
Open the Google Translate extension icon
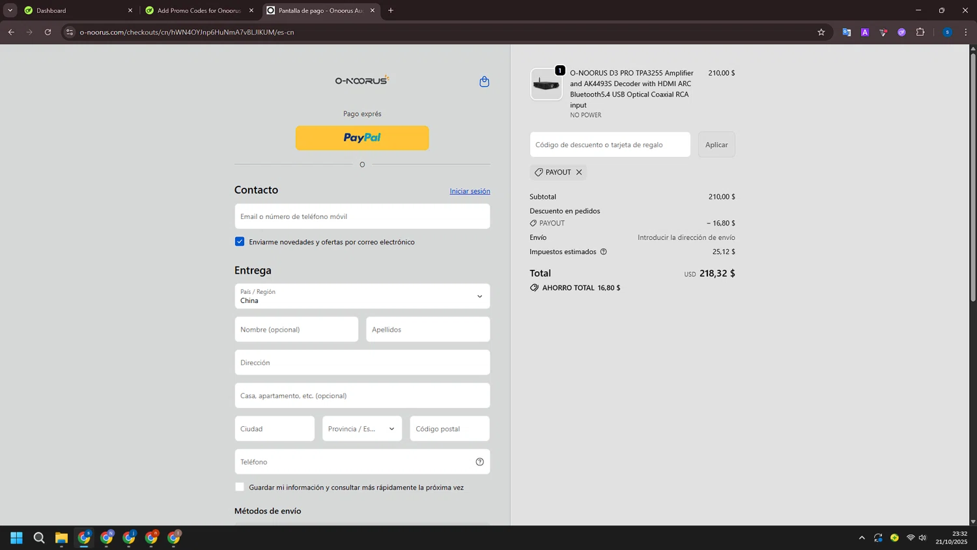click(x=846, y=32)
